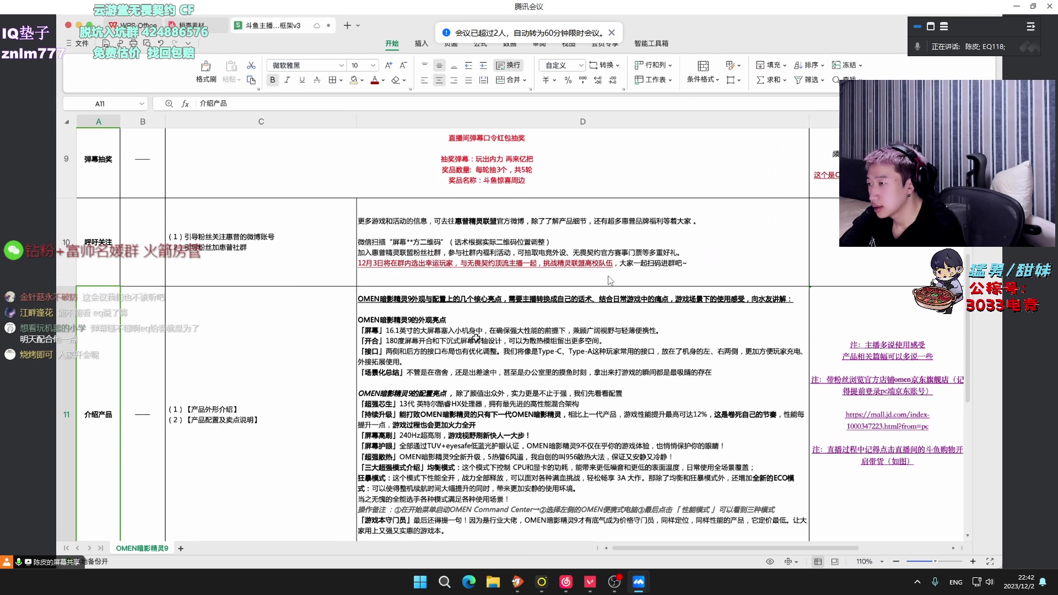This screenshot has height=595, width=1058.
Task: Align text to bottom icon
Action: [454, 66]
